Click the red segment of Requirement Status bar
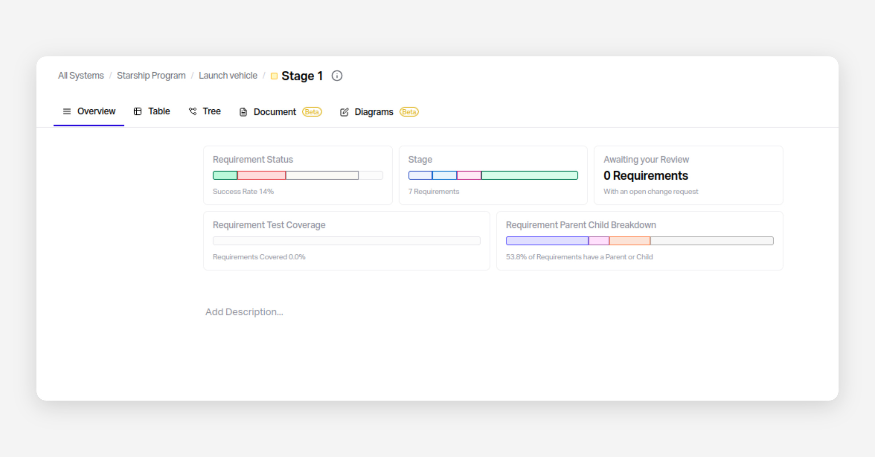This screenshot has height=457, width=875. tap(261, 175)
